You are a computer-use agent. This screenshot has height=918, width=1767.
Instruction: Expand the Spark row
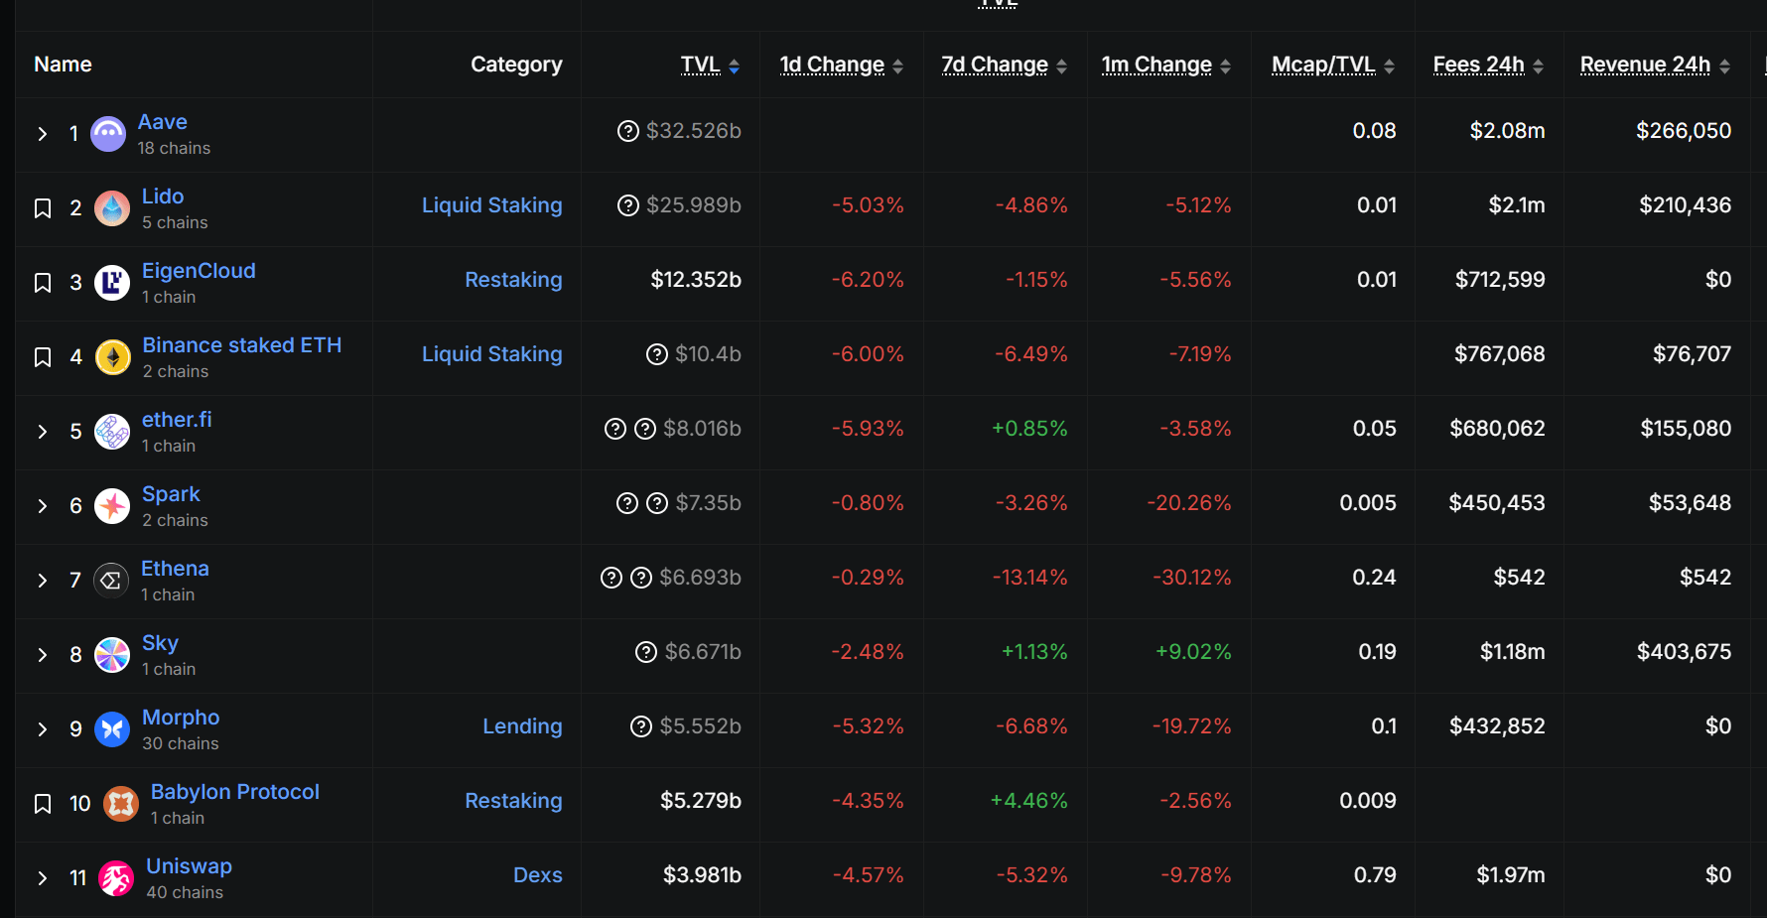click(x=43, y=506)
